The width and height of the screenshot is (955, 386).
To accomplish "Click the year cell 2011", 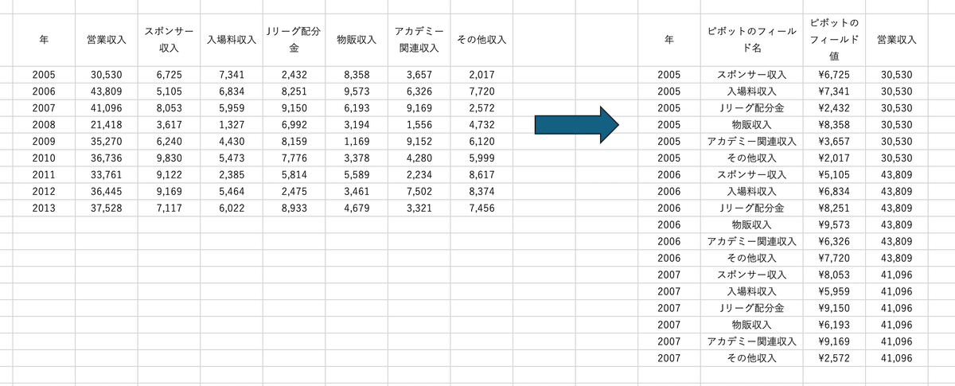I will (x=44, y=174).
